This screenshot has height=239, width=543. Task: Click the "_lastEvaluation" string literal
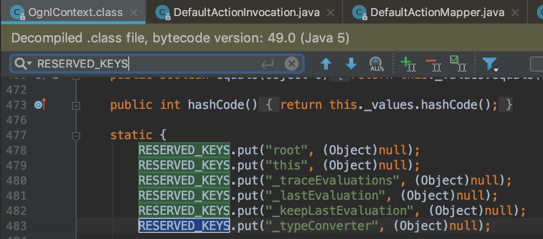click(x=325, y=196)
